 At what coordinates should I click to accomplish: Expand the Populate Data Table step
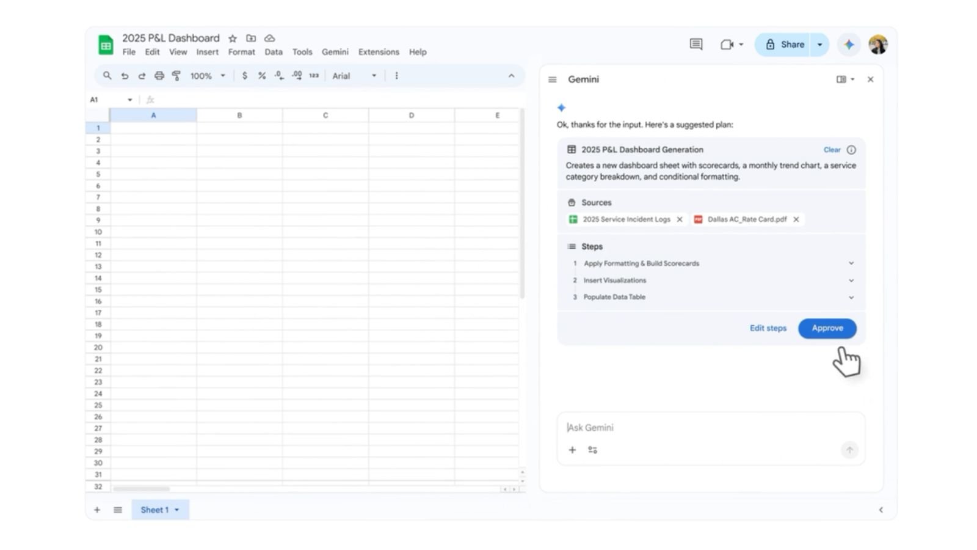851,298
